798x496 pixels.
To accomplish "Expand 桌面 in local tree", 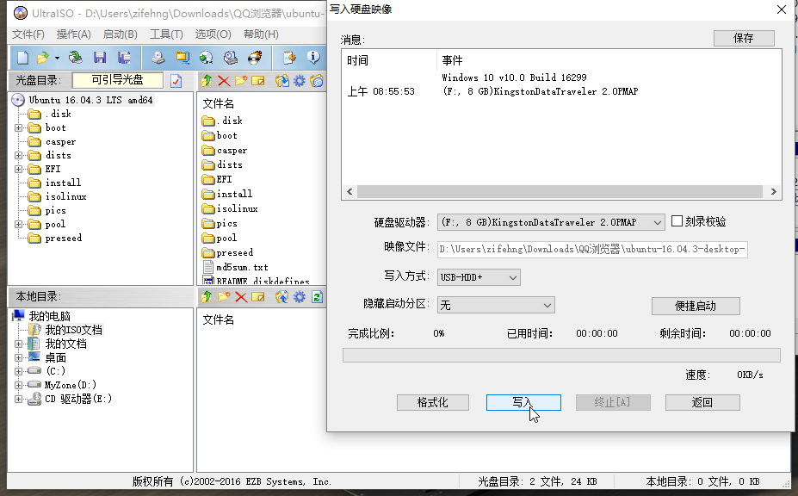I will [18, 357].
